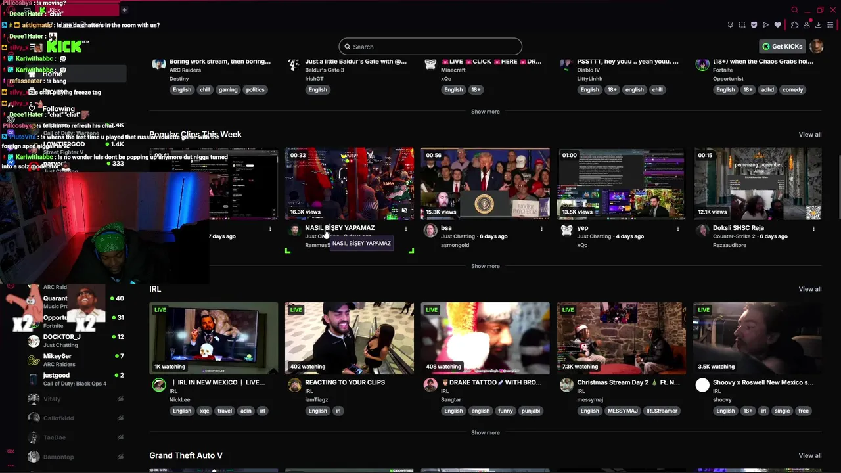Image resolution: width=841 pixels, height=473 pixels.
Task: Click the red search icon in title bar
Action: pos(794,10)
